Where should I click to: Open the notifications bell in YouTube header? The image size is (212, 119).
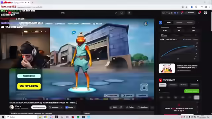pos(199,13)
